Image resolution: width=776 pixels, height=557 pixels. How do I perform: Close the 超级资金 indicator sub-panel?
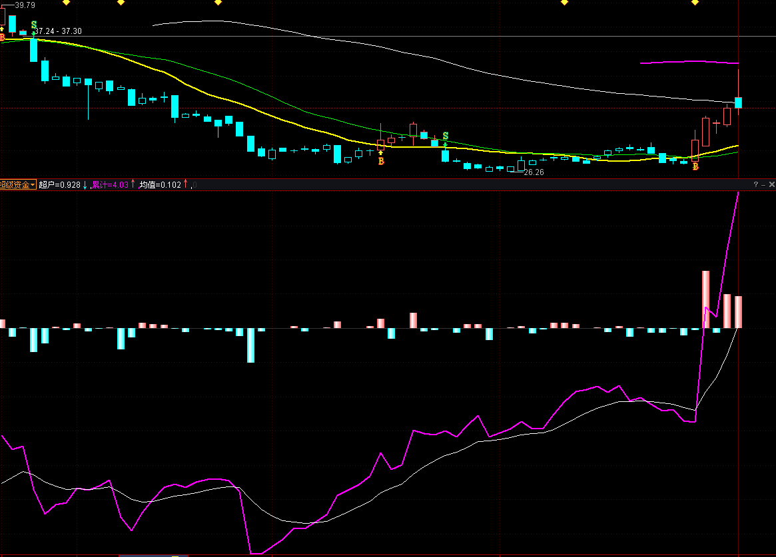point(771,184)
